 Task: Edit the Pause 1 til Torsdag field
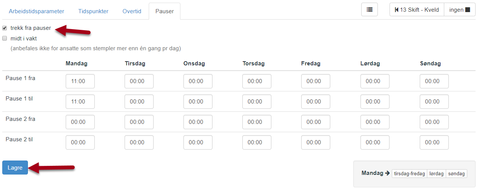(257, 102)
